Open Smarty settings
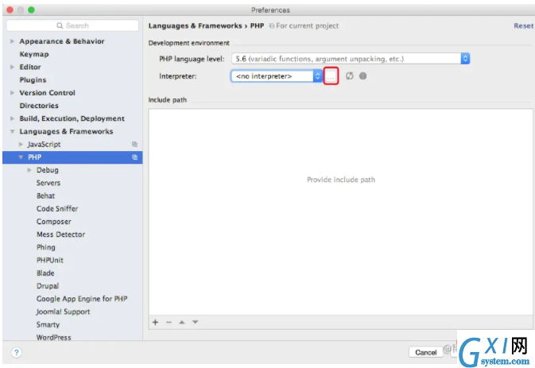Image resolution: width=535 pixels, height=368 pixels. pos(48,325)
